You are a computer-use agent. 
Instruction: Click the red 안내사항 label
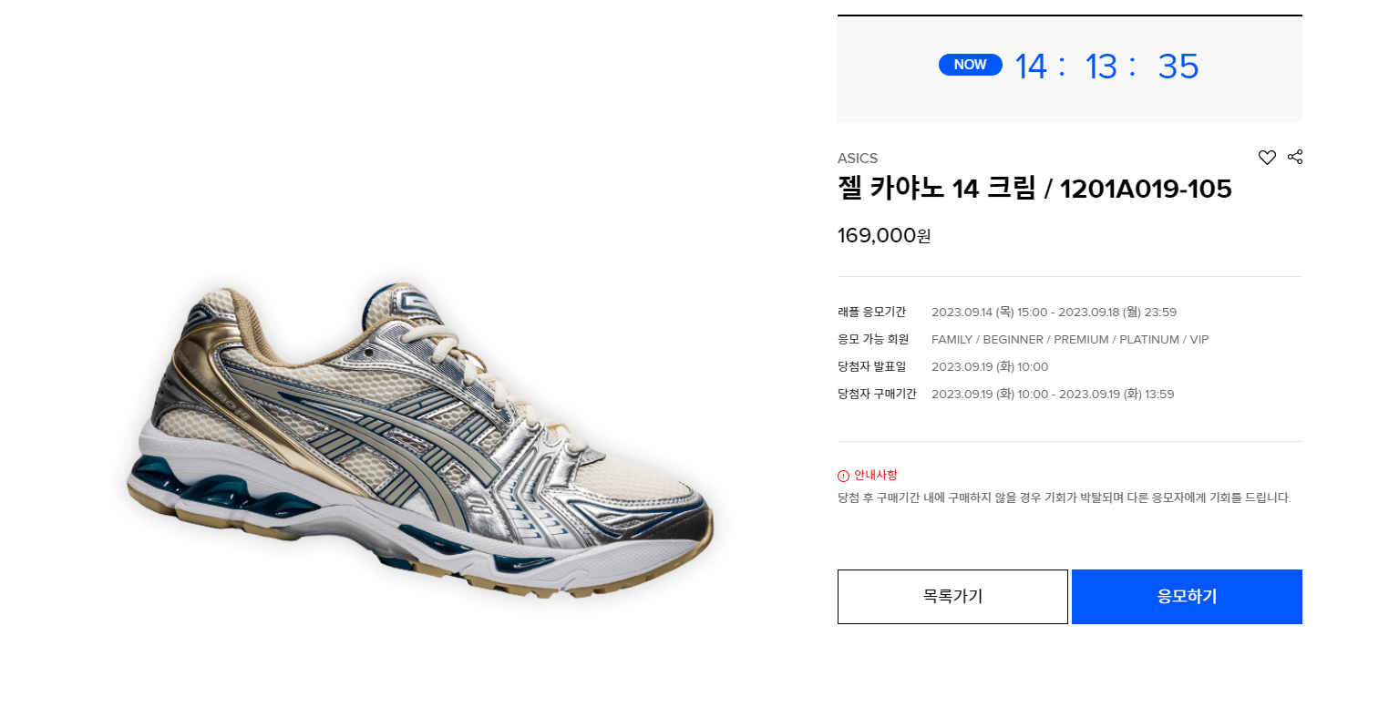[x=876, y=476]
